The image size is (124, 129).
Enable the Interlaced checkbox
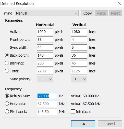click(x=73, y=111)
